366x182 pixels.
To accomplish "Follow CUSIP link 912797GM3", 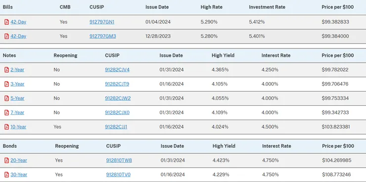I will [103, 36].
